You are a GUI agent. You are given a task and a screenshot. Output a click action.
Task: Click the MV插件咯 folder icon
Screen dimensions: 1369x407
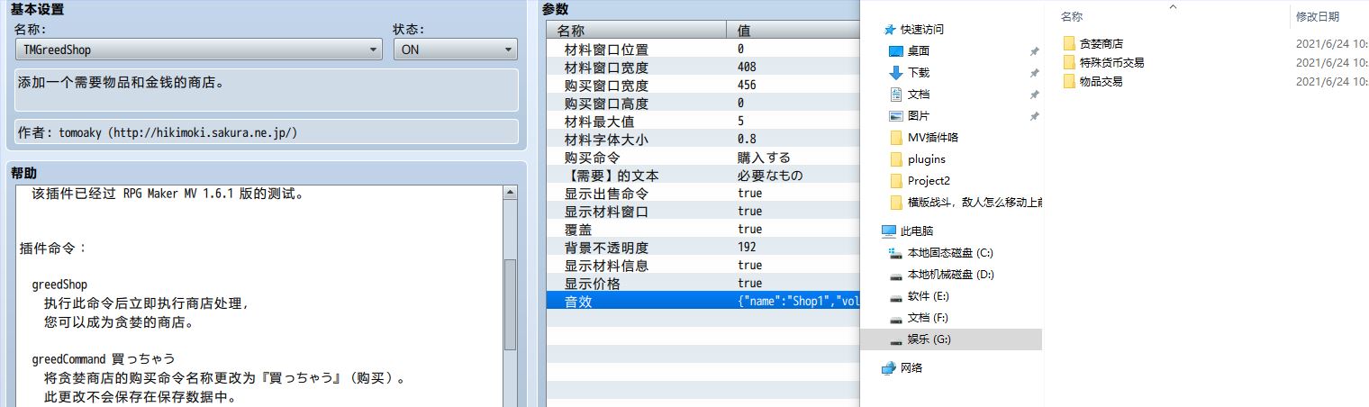click(895, 138)
